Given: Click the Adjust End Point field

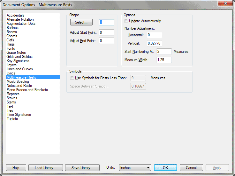Looking at the screenshot, I should [x=107, y=41].
